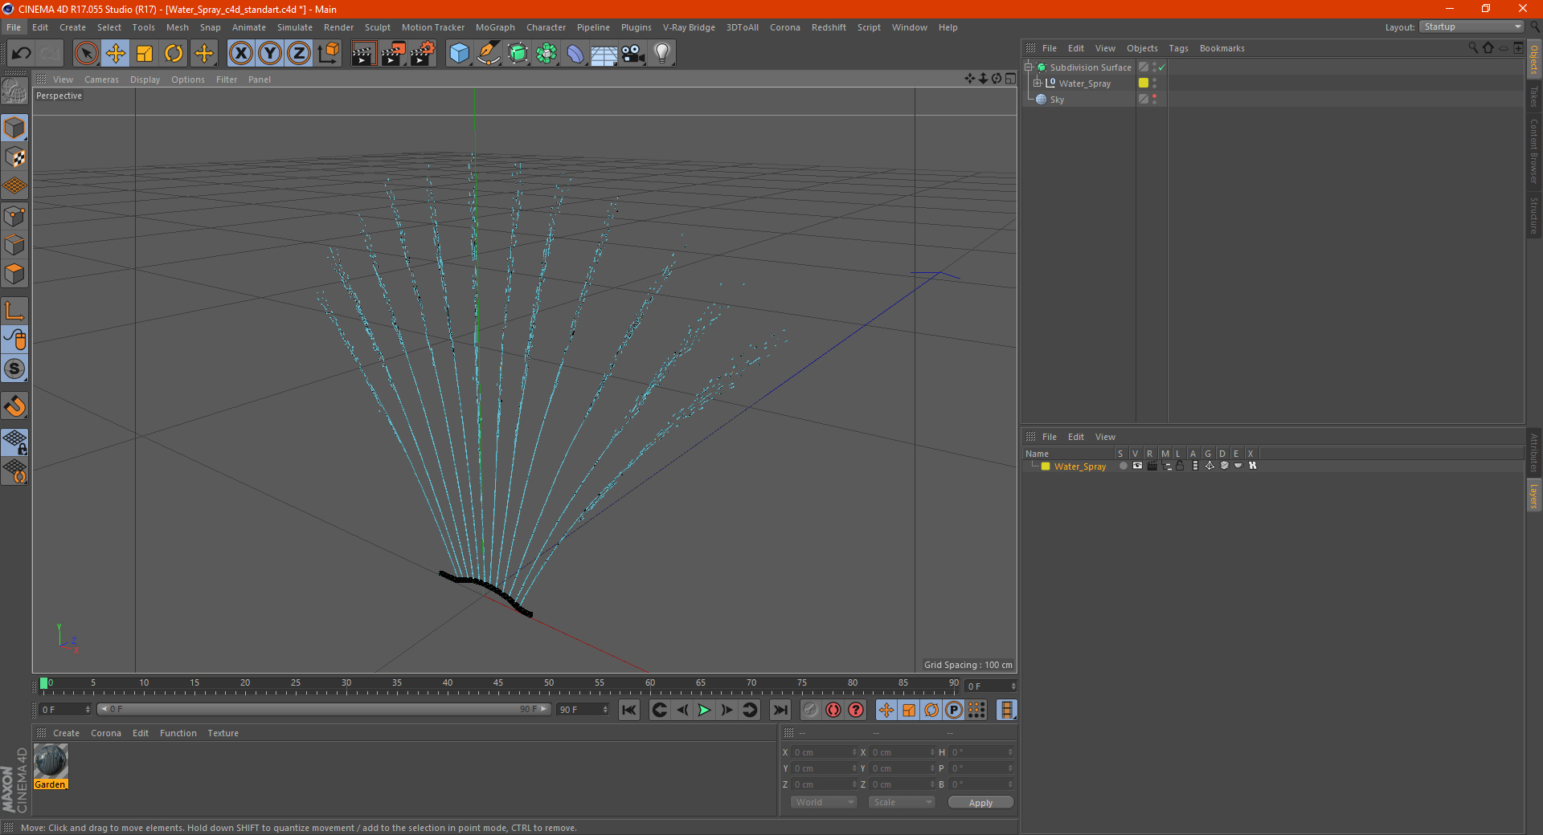
Task: Add a Cube primitive object
Action: (x=459, y=54)
